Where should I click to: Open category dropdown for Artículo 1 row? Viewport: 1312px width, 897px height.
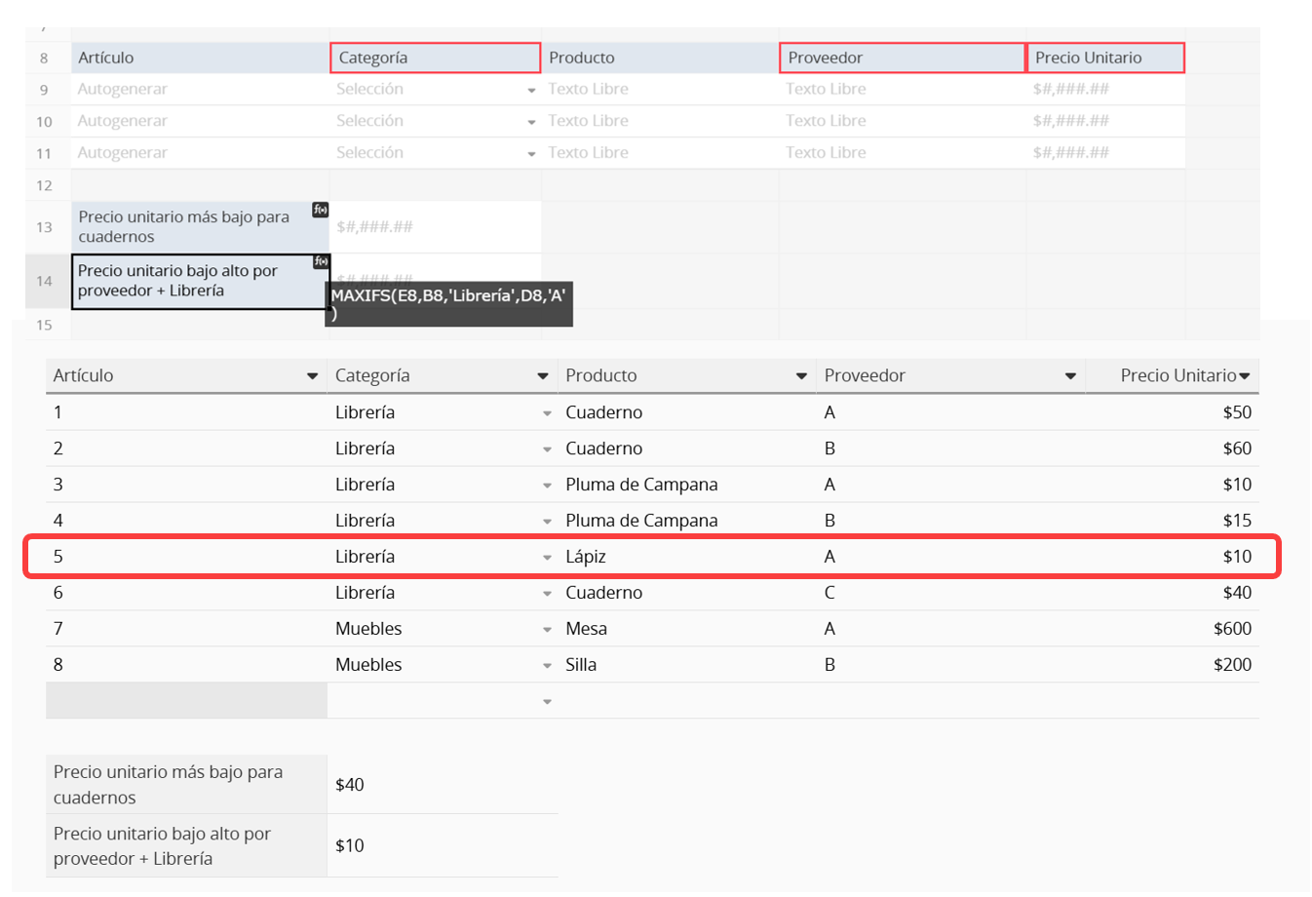coord(547,413)
